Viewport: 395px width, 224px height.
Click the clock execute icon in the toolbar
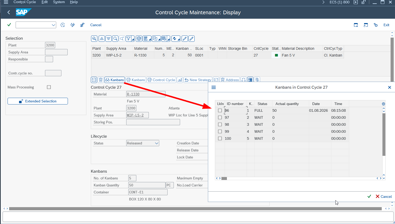tap(63, 25)
